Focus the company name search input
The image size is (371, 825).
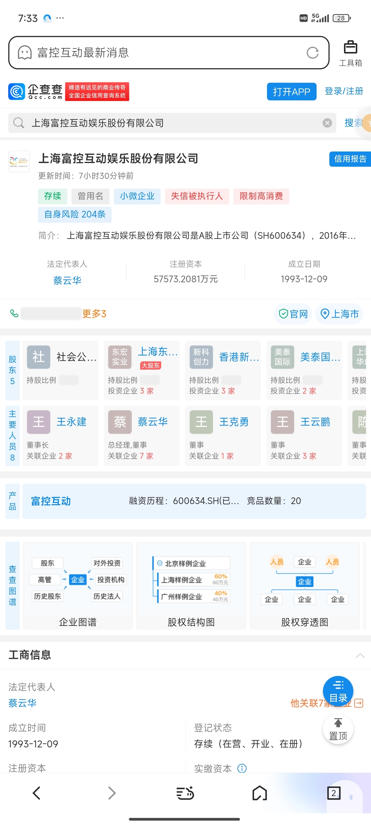172,123
